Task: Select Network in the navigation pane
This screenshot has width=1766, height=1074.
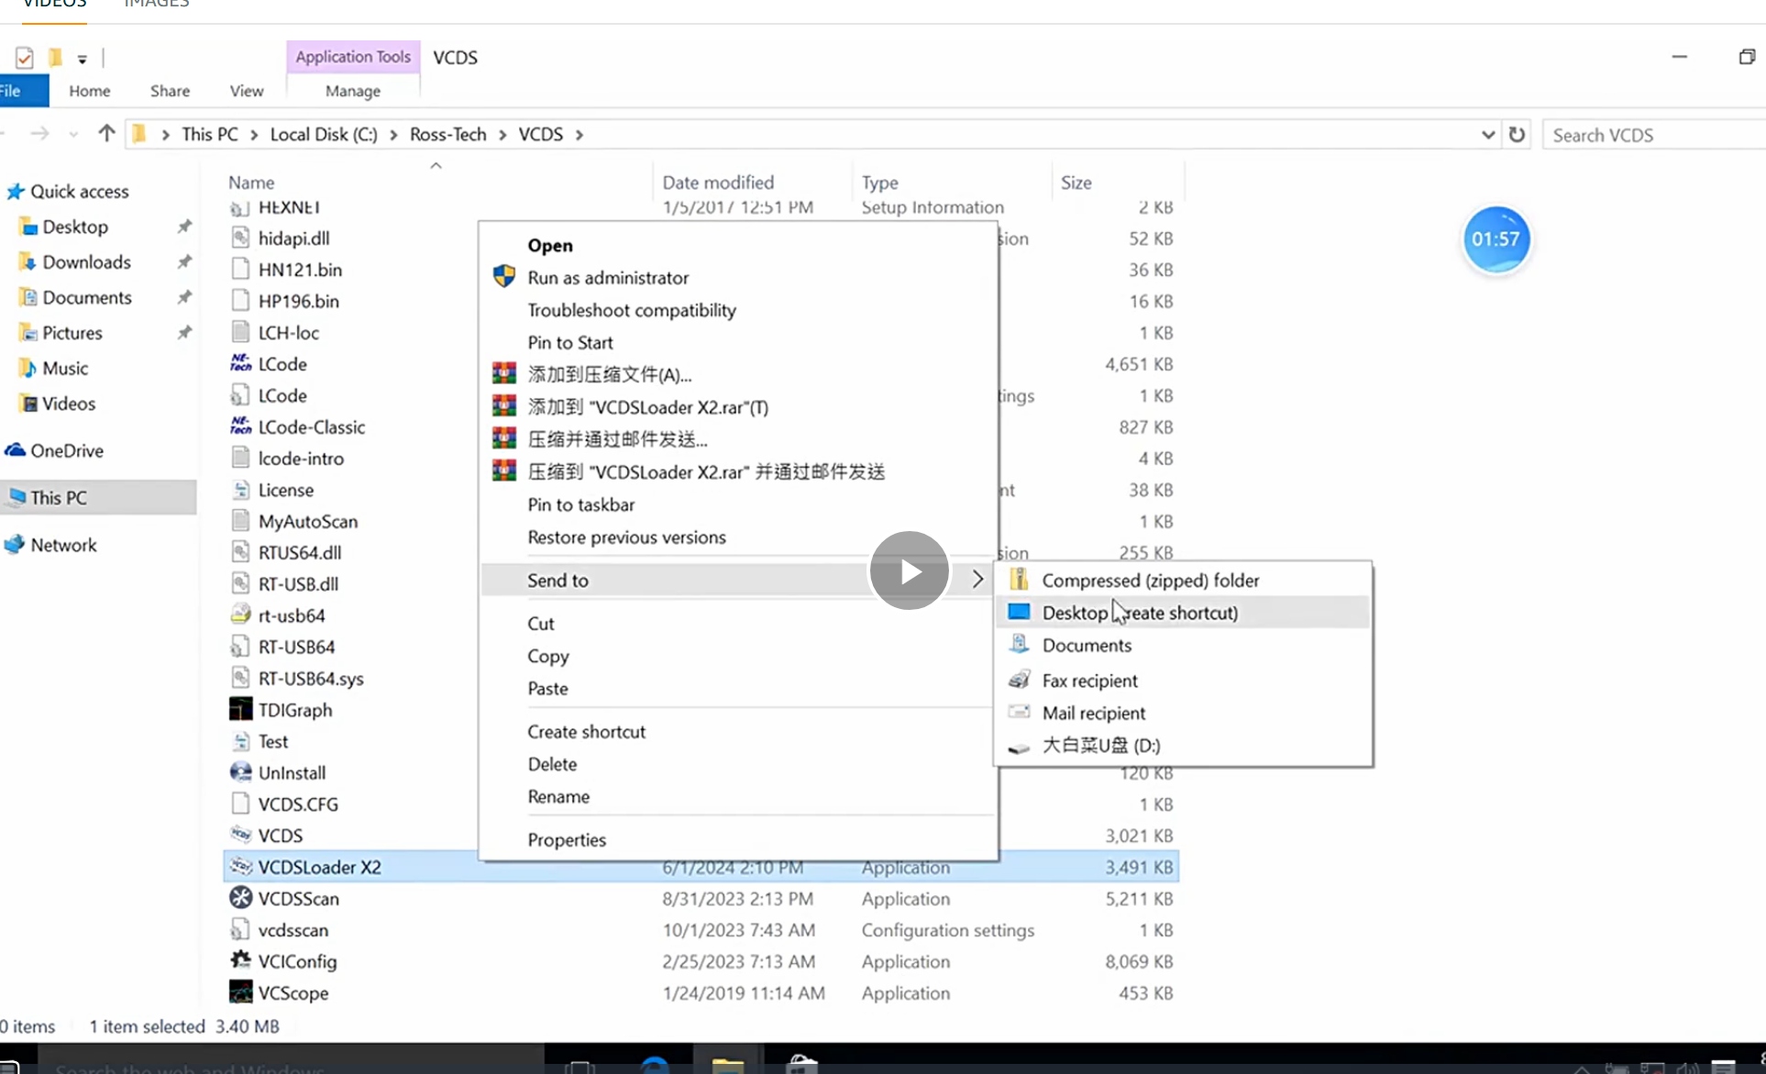Action: pos(63,545)
